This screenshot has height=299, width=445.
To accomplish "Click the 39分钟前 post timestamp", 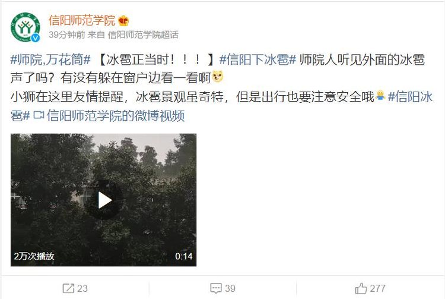I will click(66, 35).
